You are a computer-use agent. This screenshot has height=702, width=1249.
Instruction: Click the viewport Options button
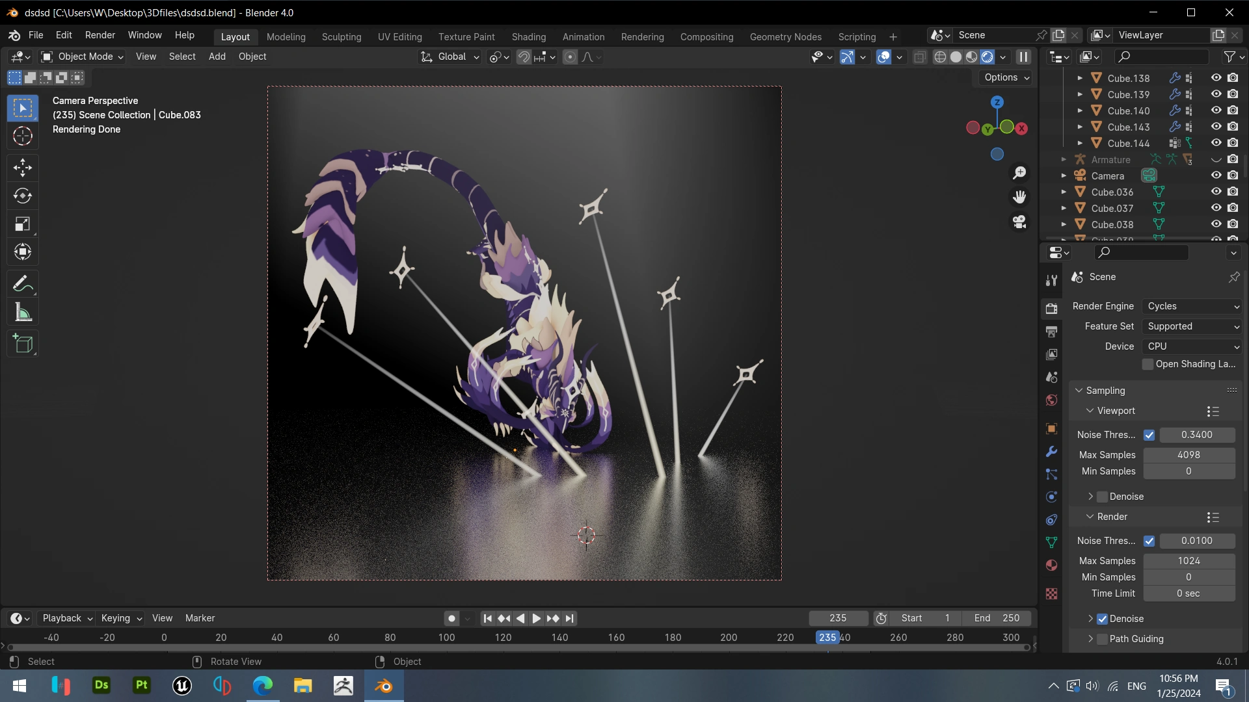pos(1006,77)
